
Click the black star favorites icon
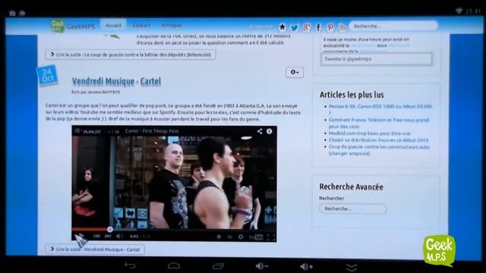(282, 27)
